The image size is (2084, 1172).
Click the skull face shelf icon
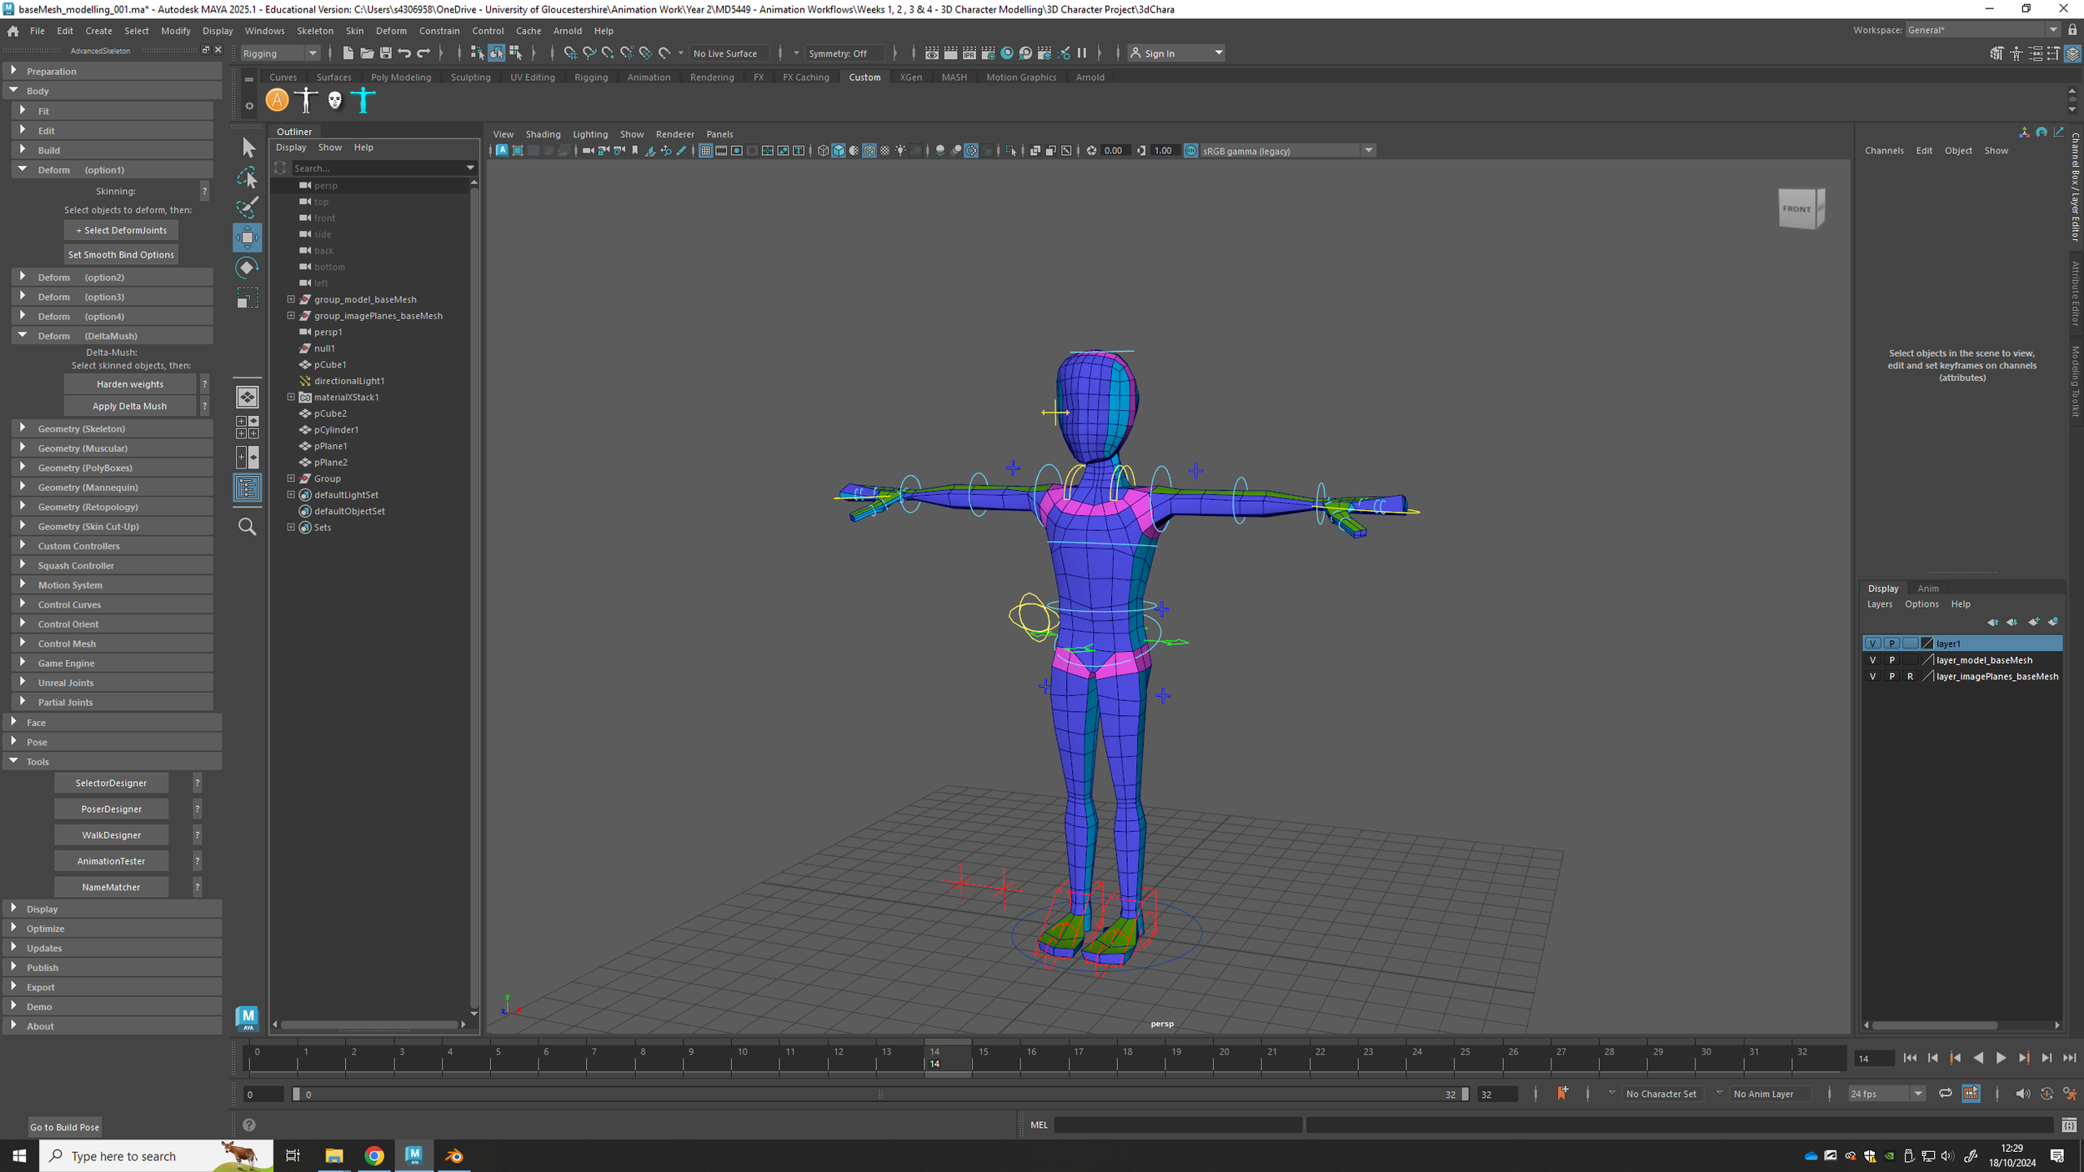pos(335,100)
